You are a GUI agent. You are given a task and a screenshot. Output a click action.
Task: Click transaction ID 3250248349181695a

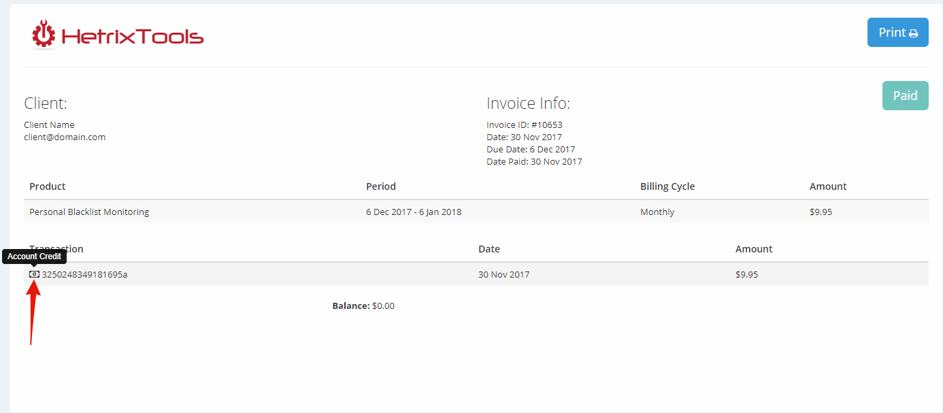[85, 275]
